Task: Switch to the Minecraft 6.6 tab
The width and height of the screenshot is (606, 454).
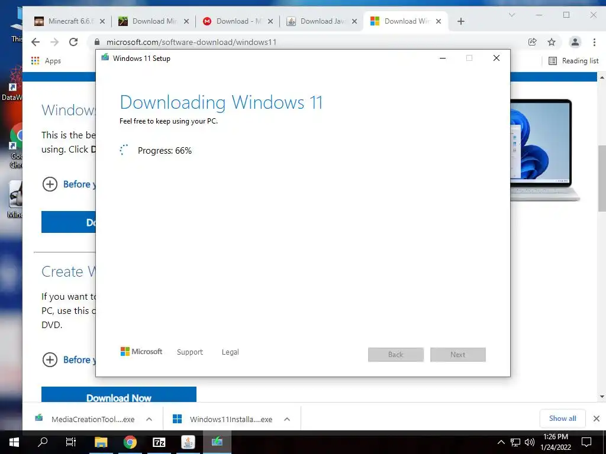Action: (x=70, y=21)
